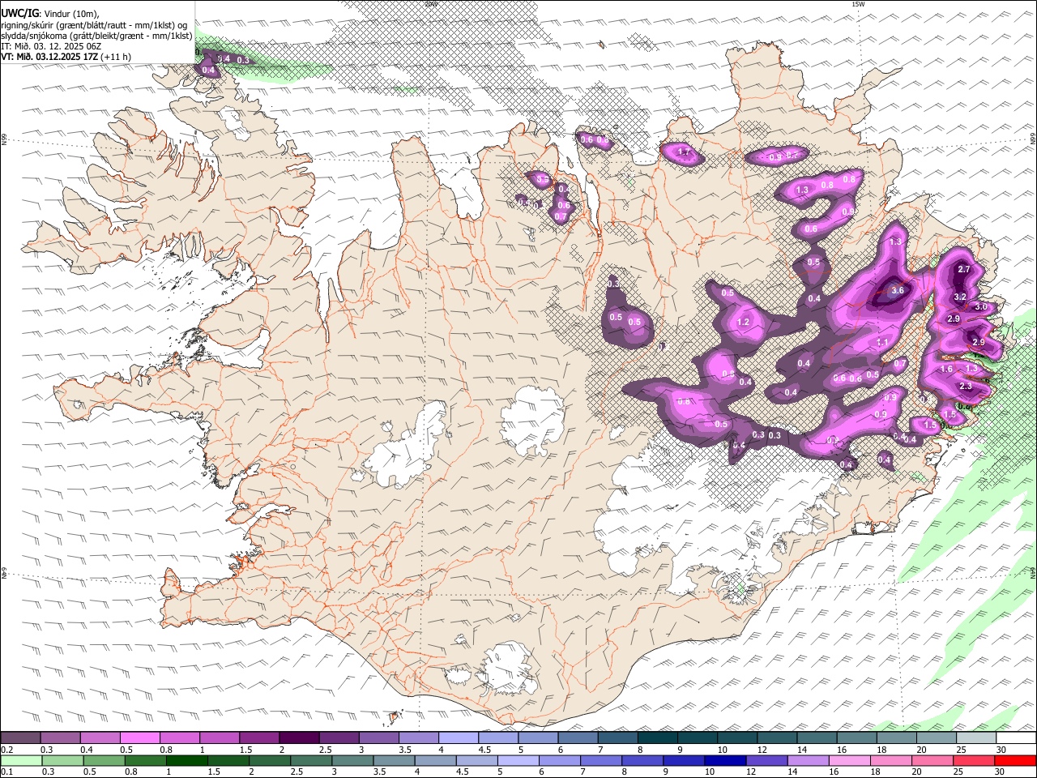Click the 2.7 snowfall value near east coast

tap(964, 269)
